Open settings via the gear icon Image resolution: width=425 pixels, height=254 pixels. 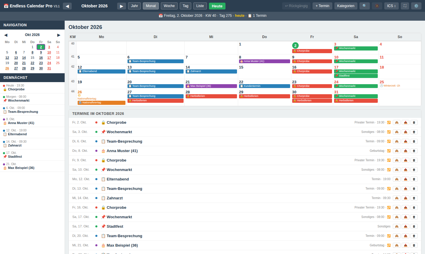(416, 6)
